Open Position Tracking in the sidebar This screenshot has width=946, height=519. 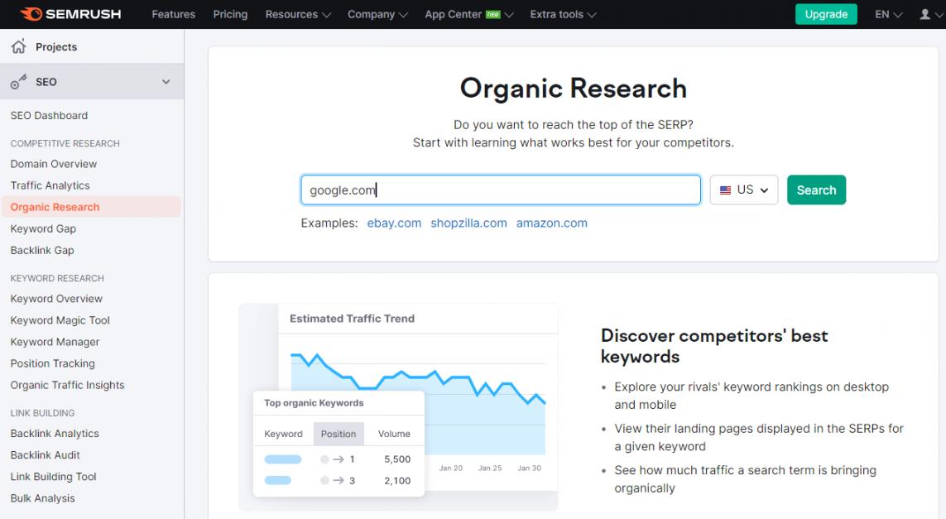tap(52, 364)
